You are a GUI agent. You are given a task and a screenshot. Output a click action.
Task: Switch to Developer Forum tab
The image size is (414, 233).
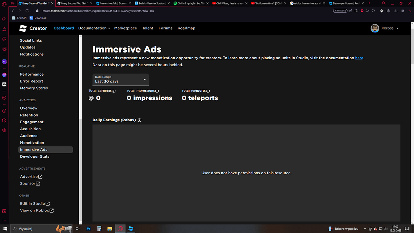click(x=346, y=4)
